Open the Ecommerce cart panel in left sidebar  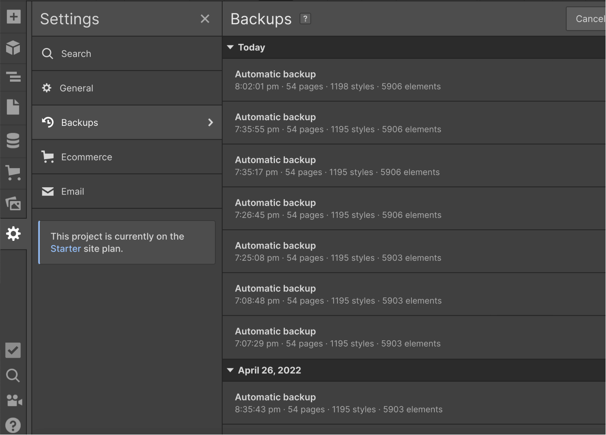point(13,173)
